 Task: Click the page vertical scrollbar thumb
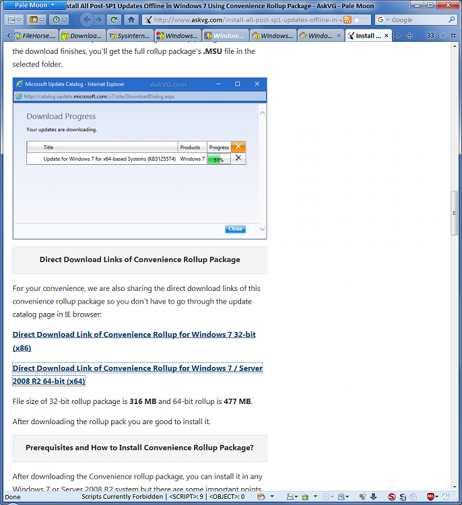pyautogui.click(x=455, y=213)
